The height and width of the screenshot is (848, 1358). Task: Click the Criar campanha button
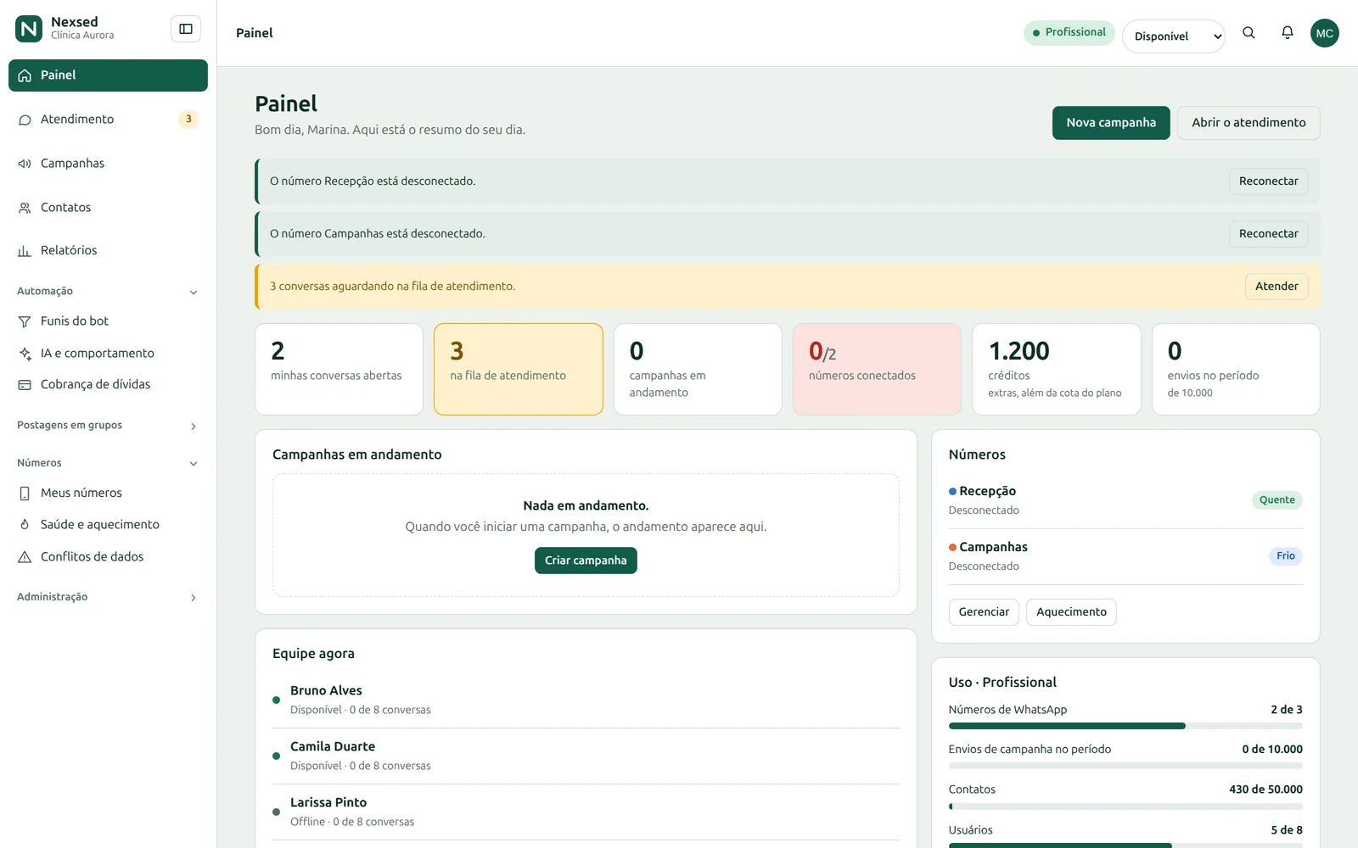[586, 561]
